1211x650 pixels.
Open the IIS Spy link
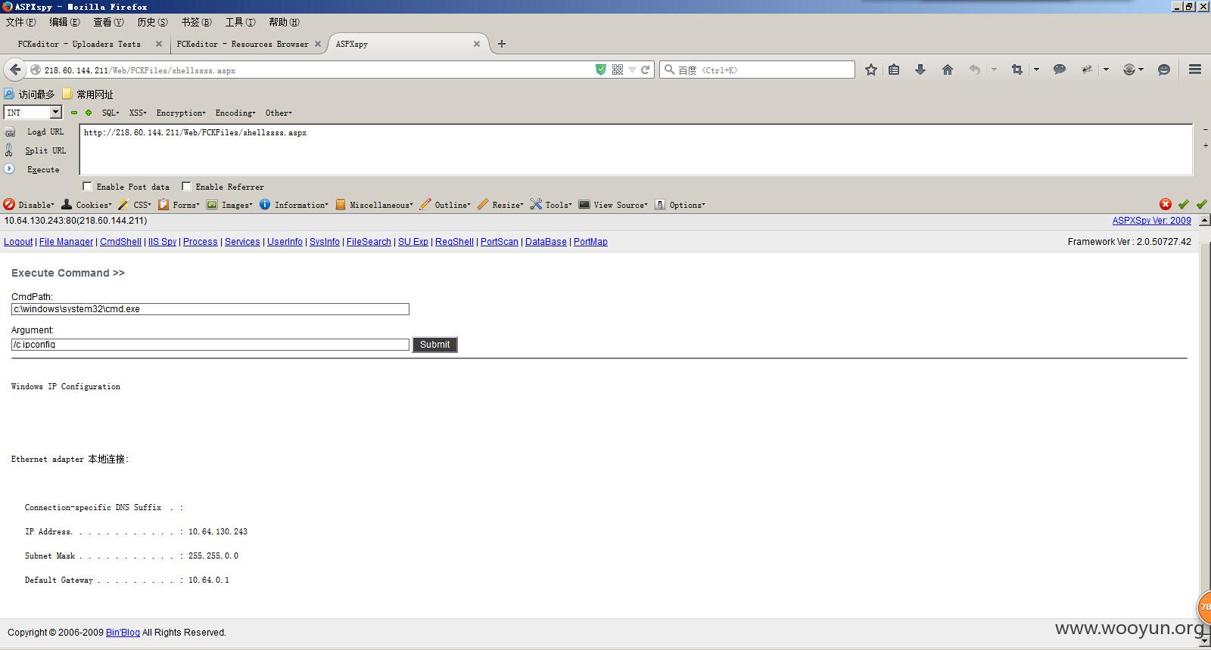[x=162, y=242]
